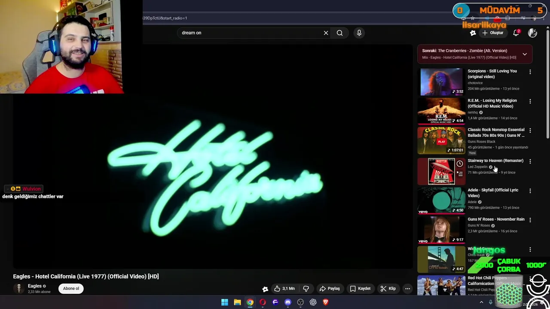Image resolution: width=550 pixels, height=309 pixels.
Task: Open title Adele - Skyfall (Official Lyric Video)
Action: coord(493,193)
